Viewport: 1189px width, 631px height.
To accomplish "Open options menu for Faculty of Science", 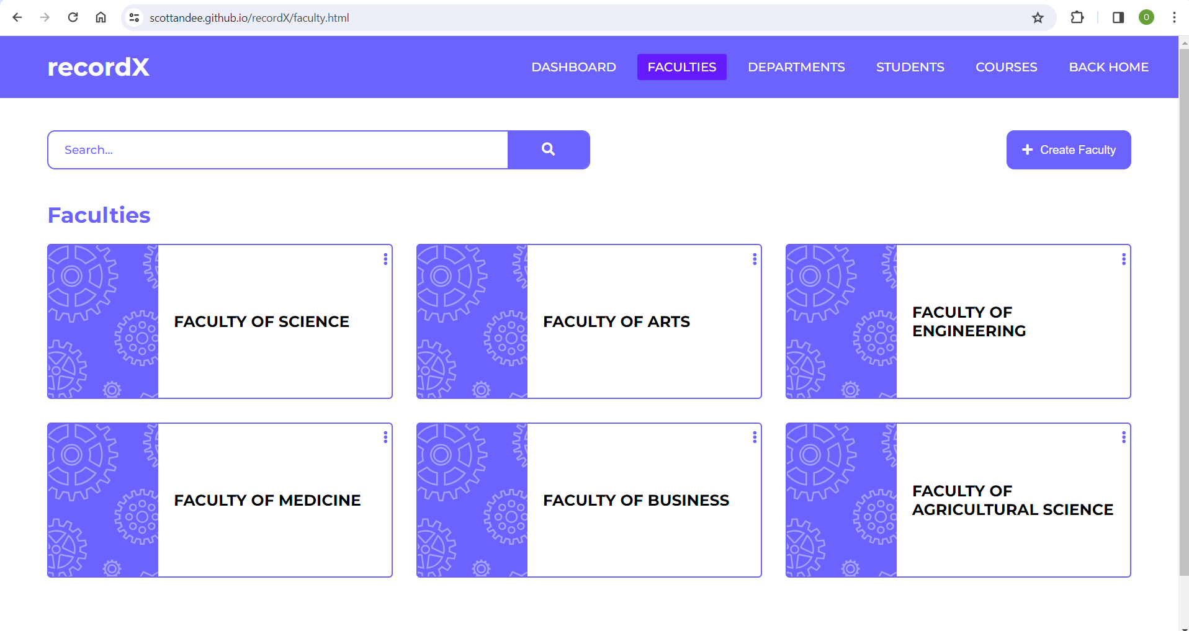I will (x=385, y=259).
